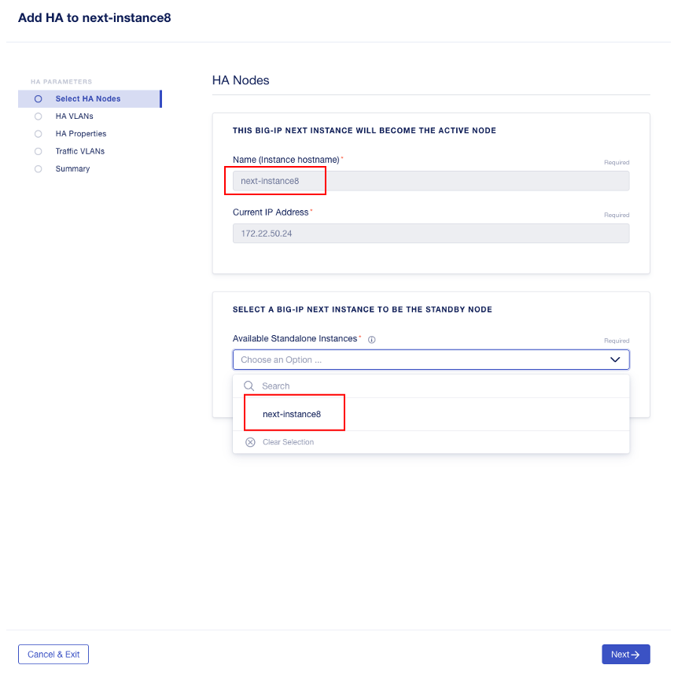Click the Summary step circle indicator
This screenshot has width=674, height=679.
(38, 169)
